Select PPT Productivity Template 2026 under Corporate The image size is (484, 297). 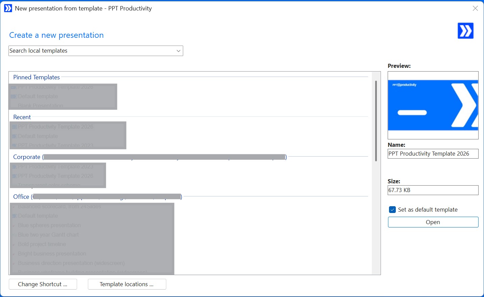pyautogui.click(x=55, y=176)
